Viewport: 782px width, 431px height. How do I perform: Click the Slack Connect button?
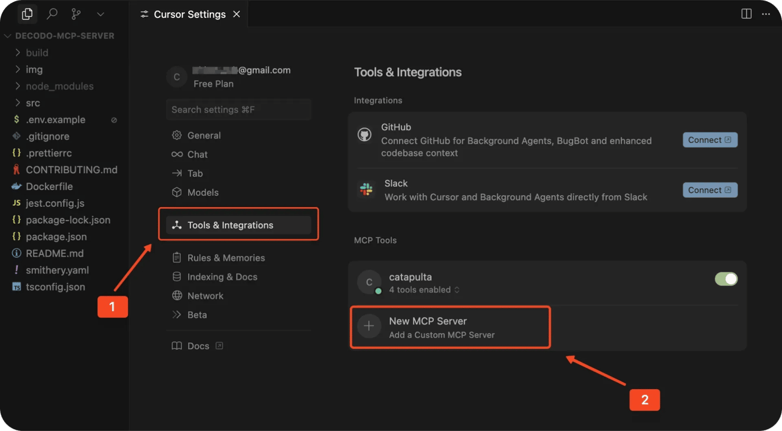(x=710, y=190)
